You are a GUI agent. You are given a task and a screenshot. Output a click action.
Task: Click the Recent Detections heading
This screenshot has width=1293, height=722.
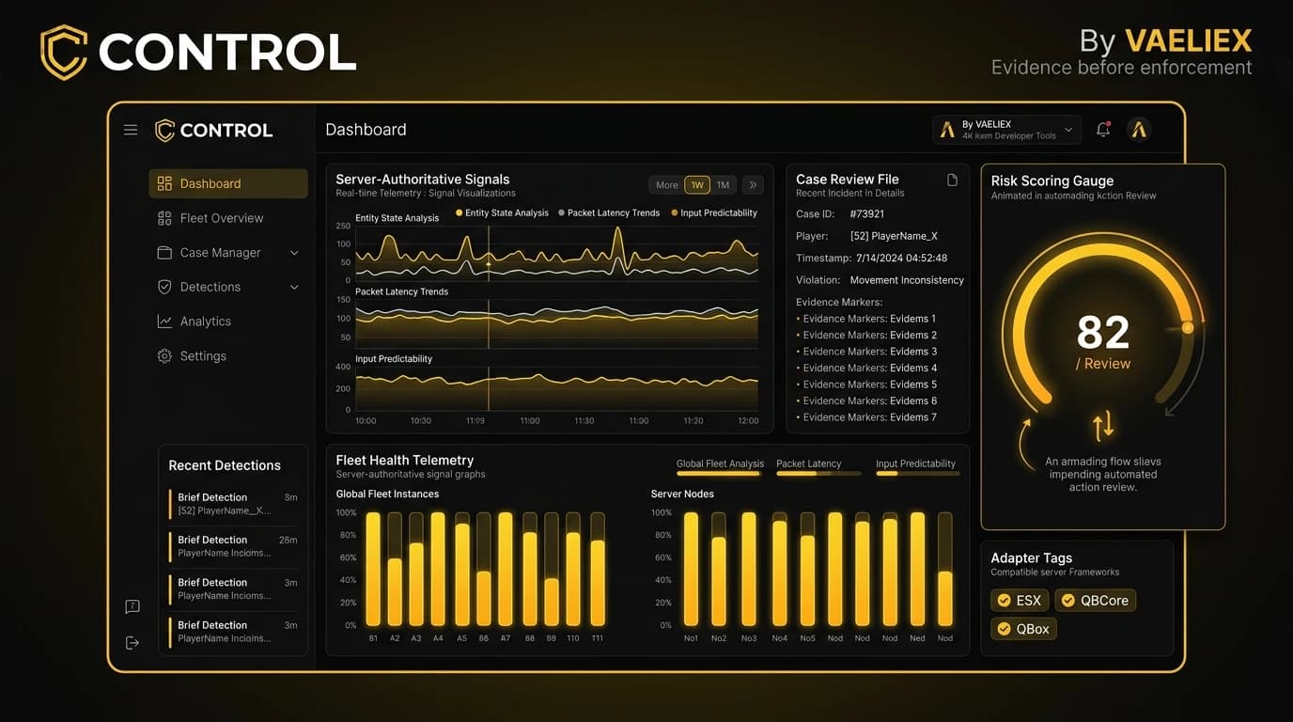coord(225,465)
